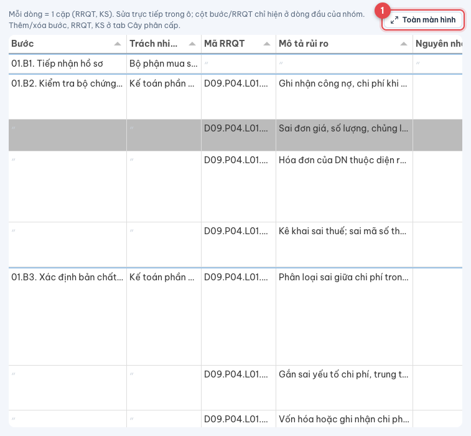This screenshot has height=436, width=471.
Task: Click the empty Mã RRQT cell in 01.B1 row
Action: 238,64
